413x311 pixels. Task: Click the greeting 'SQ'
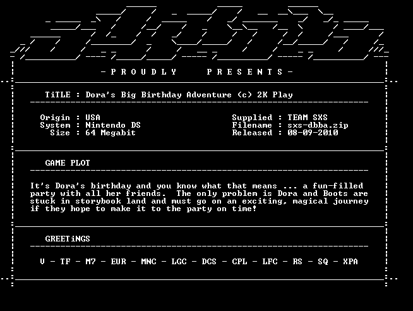tap(323, 262)
